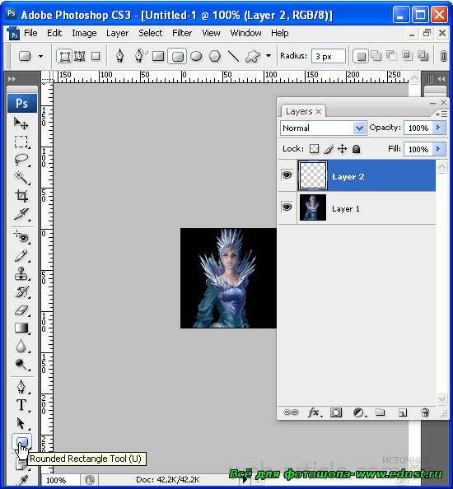Enable Shape layers mode
The height and width of the screenshot is (489, 453).
(x=64, y=57)
